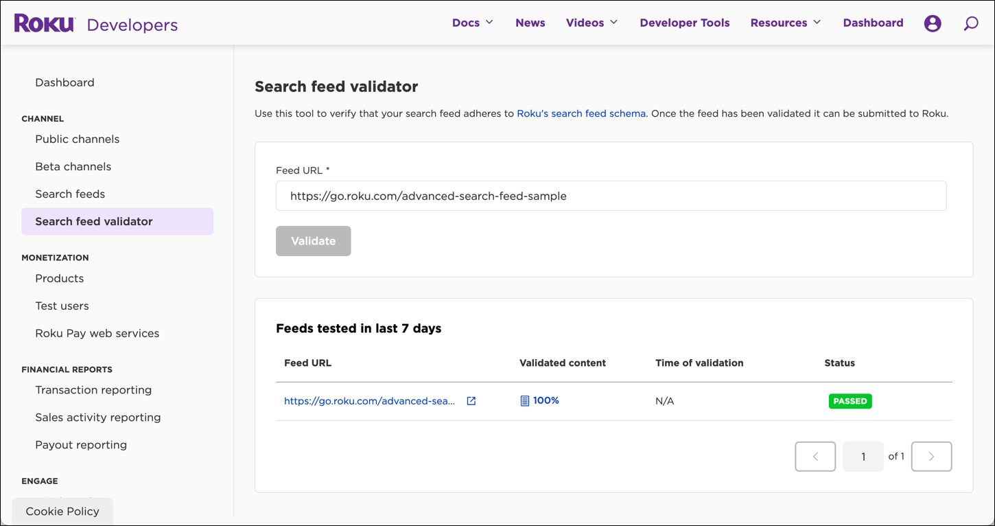Open Developer Tools from the navigation bar
995x526 pixels.
[x=684, y=22]
